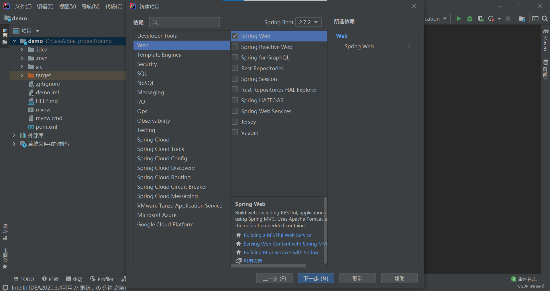Select the Template Engines category
550x291 pixels.
point(182,55)
